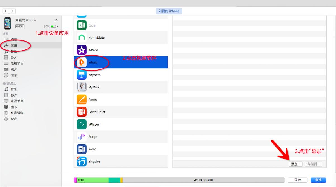Select the iMovie text label
This screenshot has width=336, height=187.
(93, 50)
